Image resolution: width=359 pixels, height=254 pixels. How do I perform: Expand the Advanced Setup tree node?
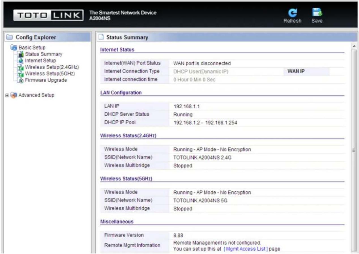(x=7, y=95)
